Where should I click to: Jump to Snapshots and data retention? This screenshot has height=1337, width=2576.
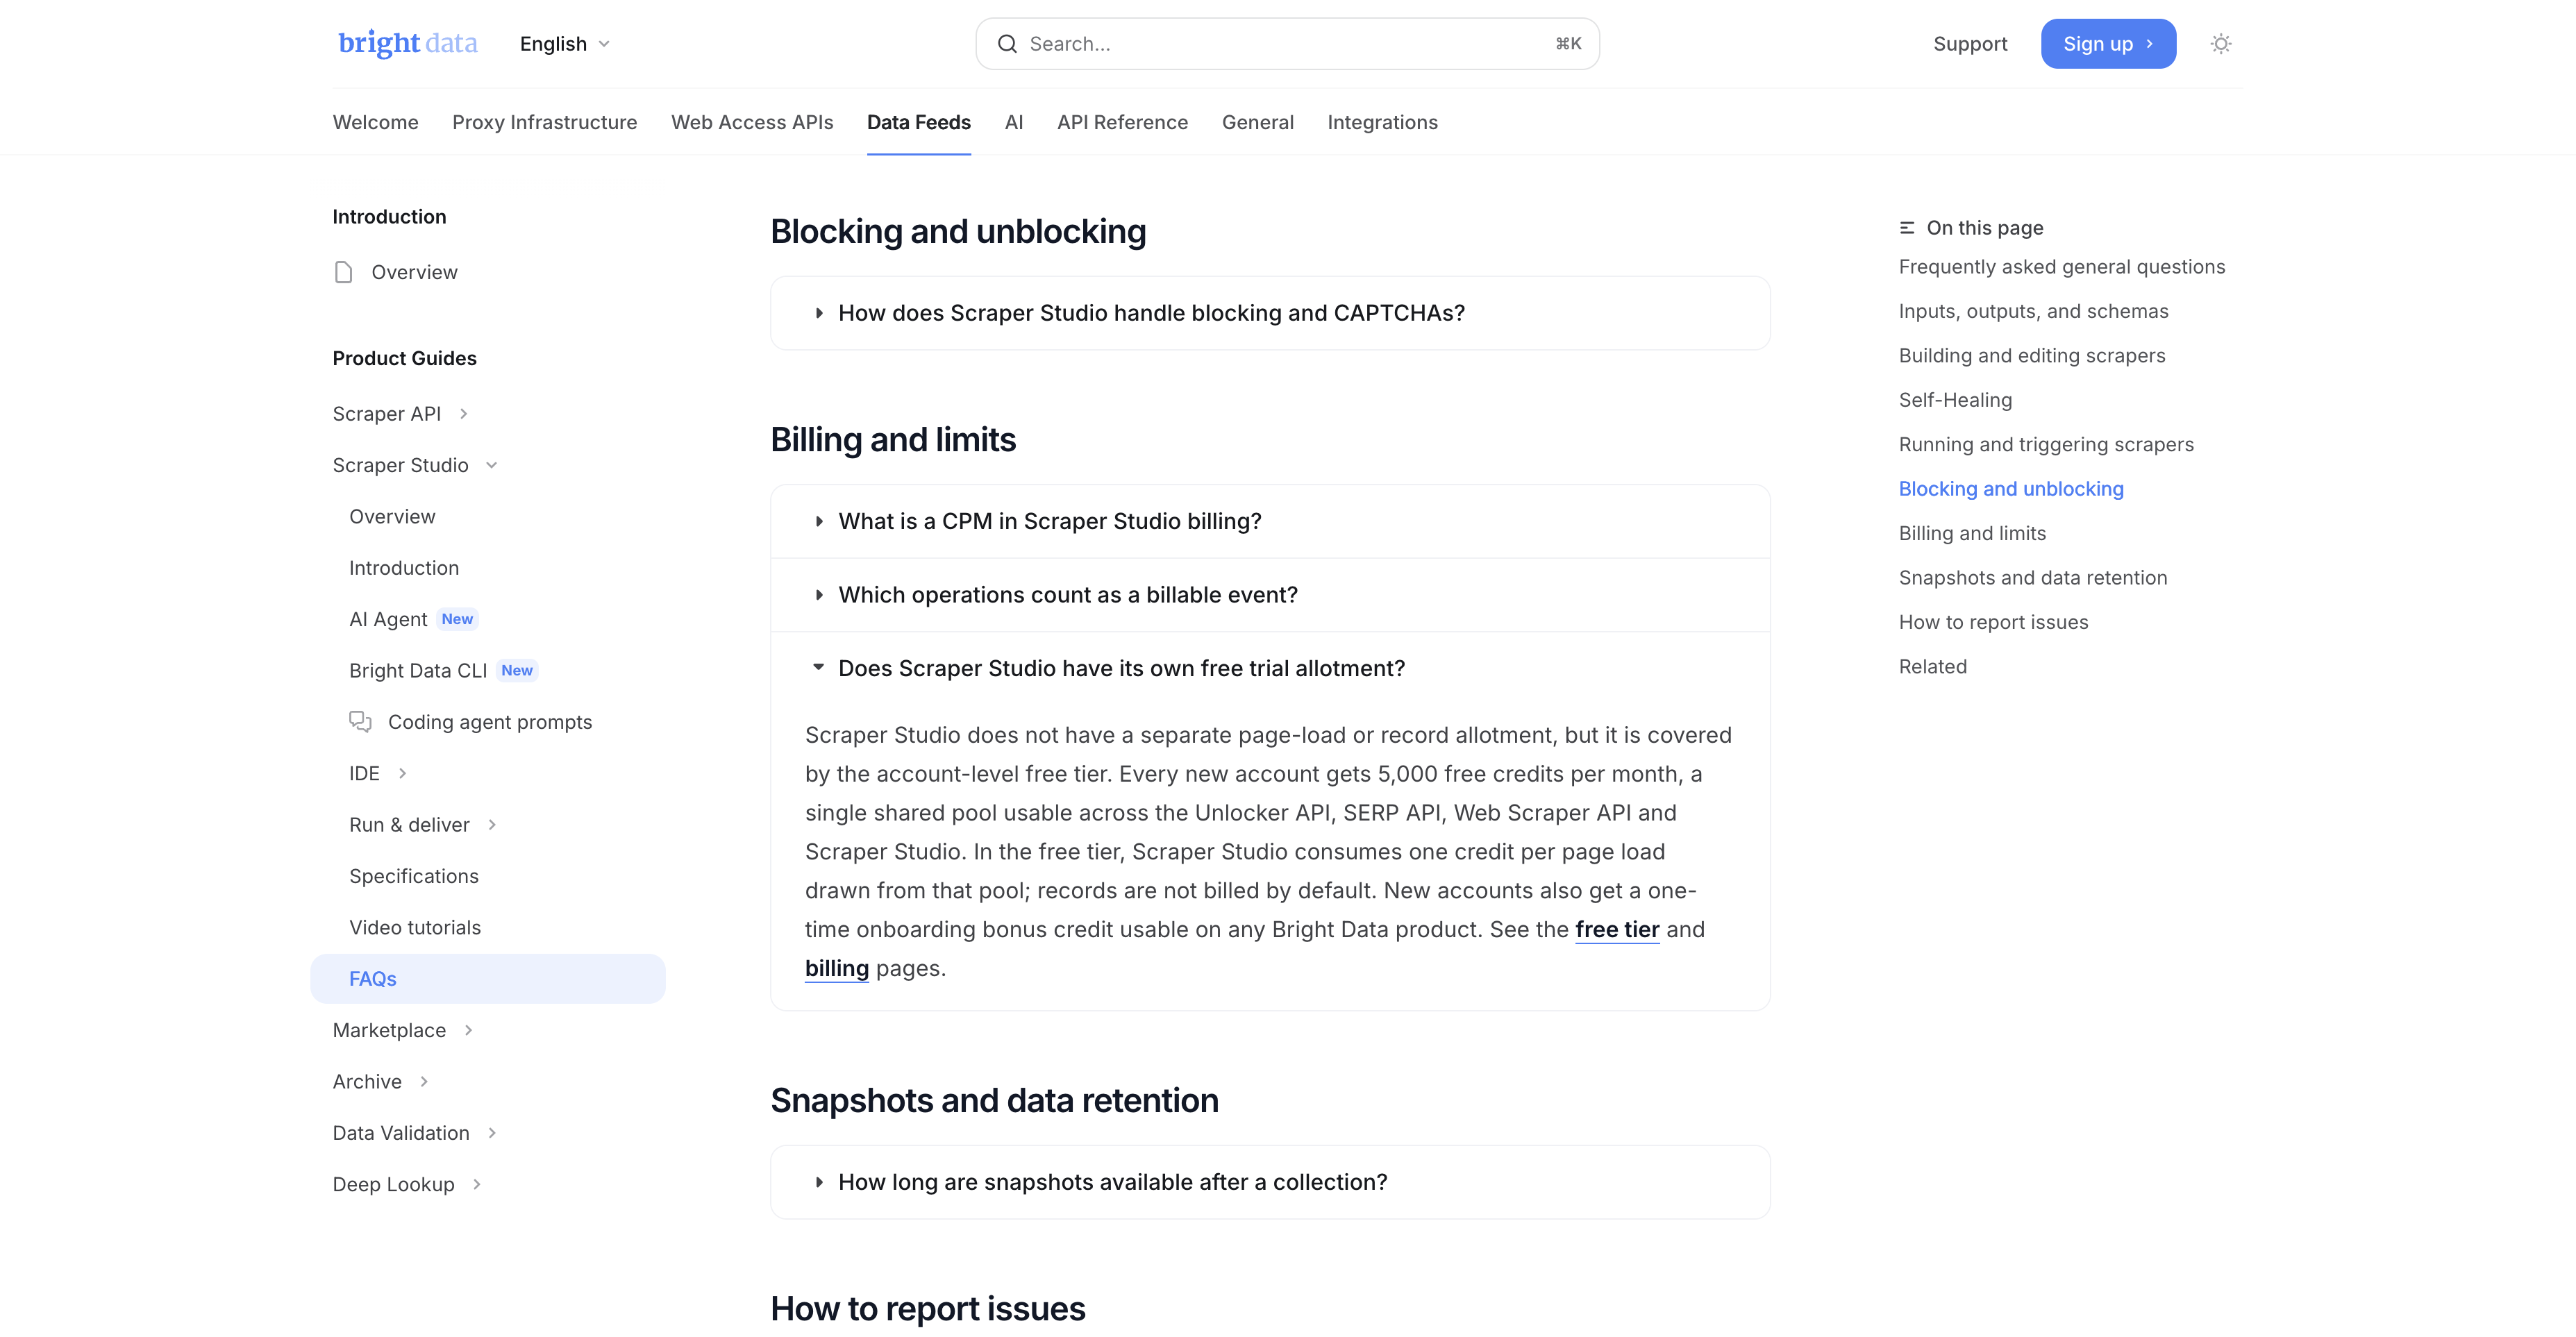[2032, 578]
